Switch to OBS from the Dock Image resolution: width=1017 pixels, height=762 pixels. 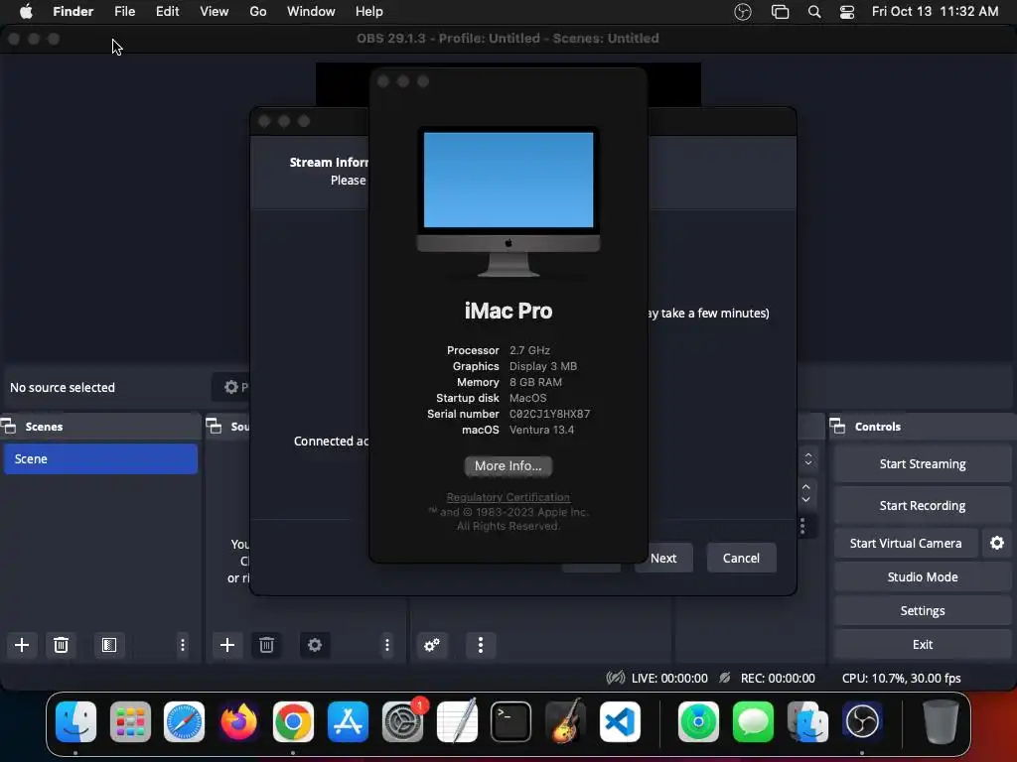click(862, 721)
